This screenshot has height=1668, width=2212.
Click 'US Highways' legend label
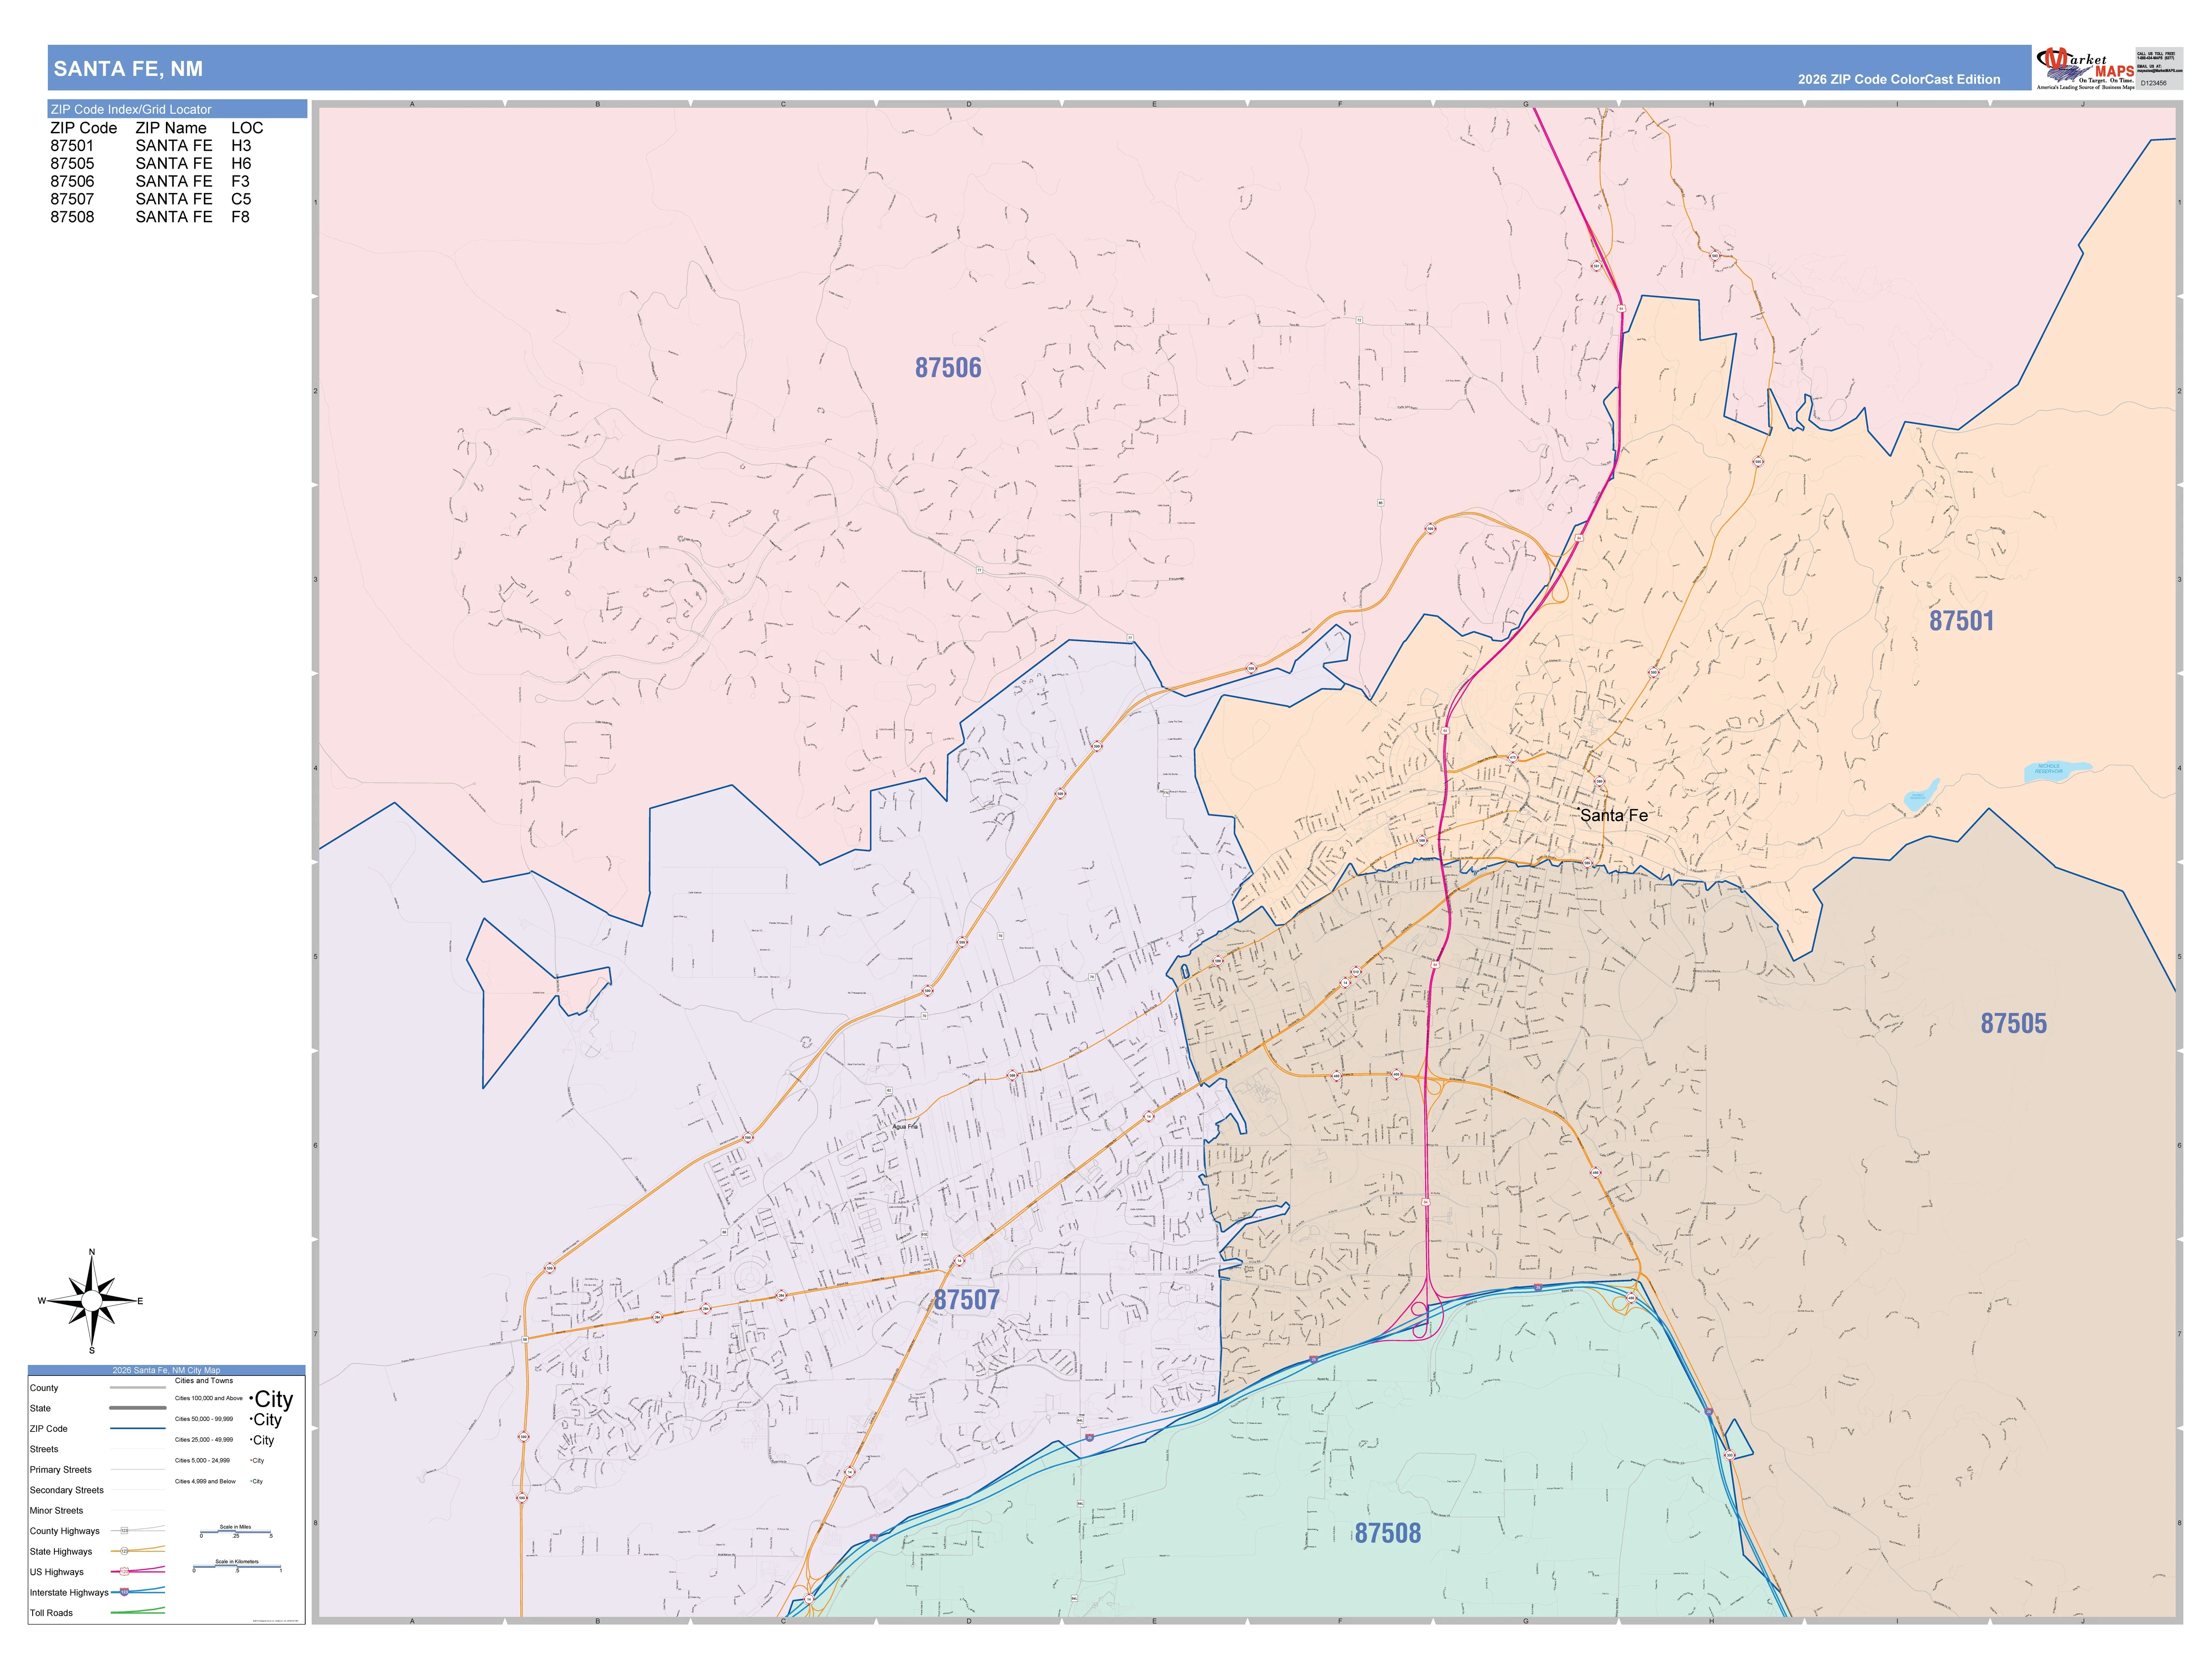[57, 1572]
